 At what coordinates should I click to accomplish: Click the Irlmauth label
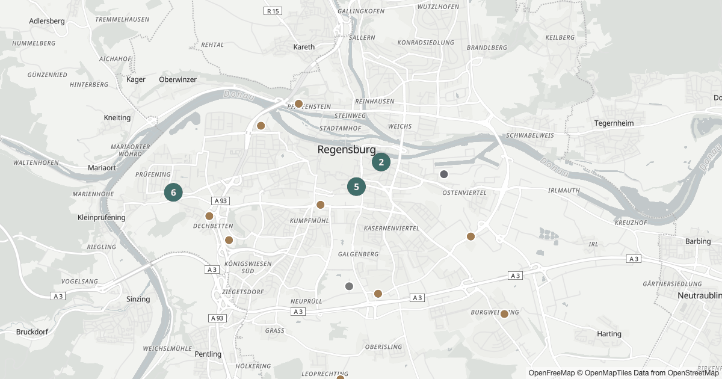click(x=564, y=190)
